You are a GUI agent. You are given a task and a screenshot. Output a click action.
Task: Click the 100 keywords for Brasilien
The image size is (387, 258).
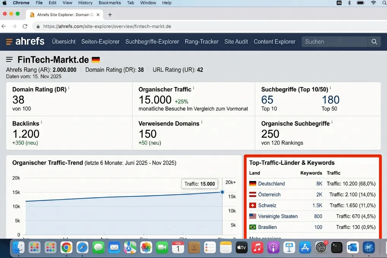[318, 227]
